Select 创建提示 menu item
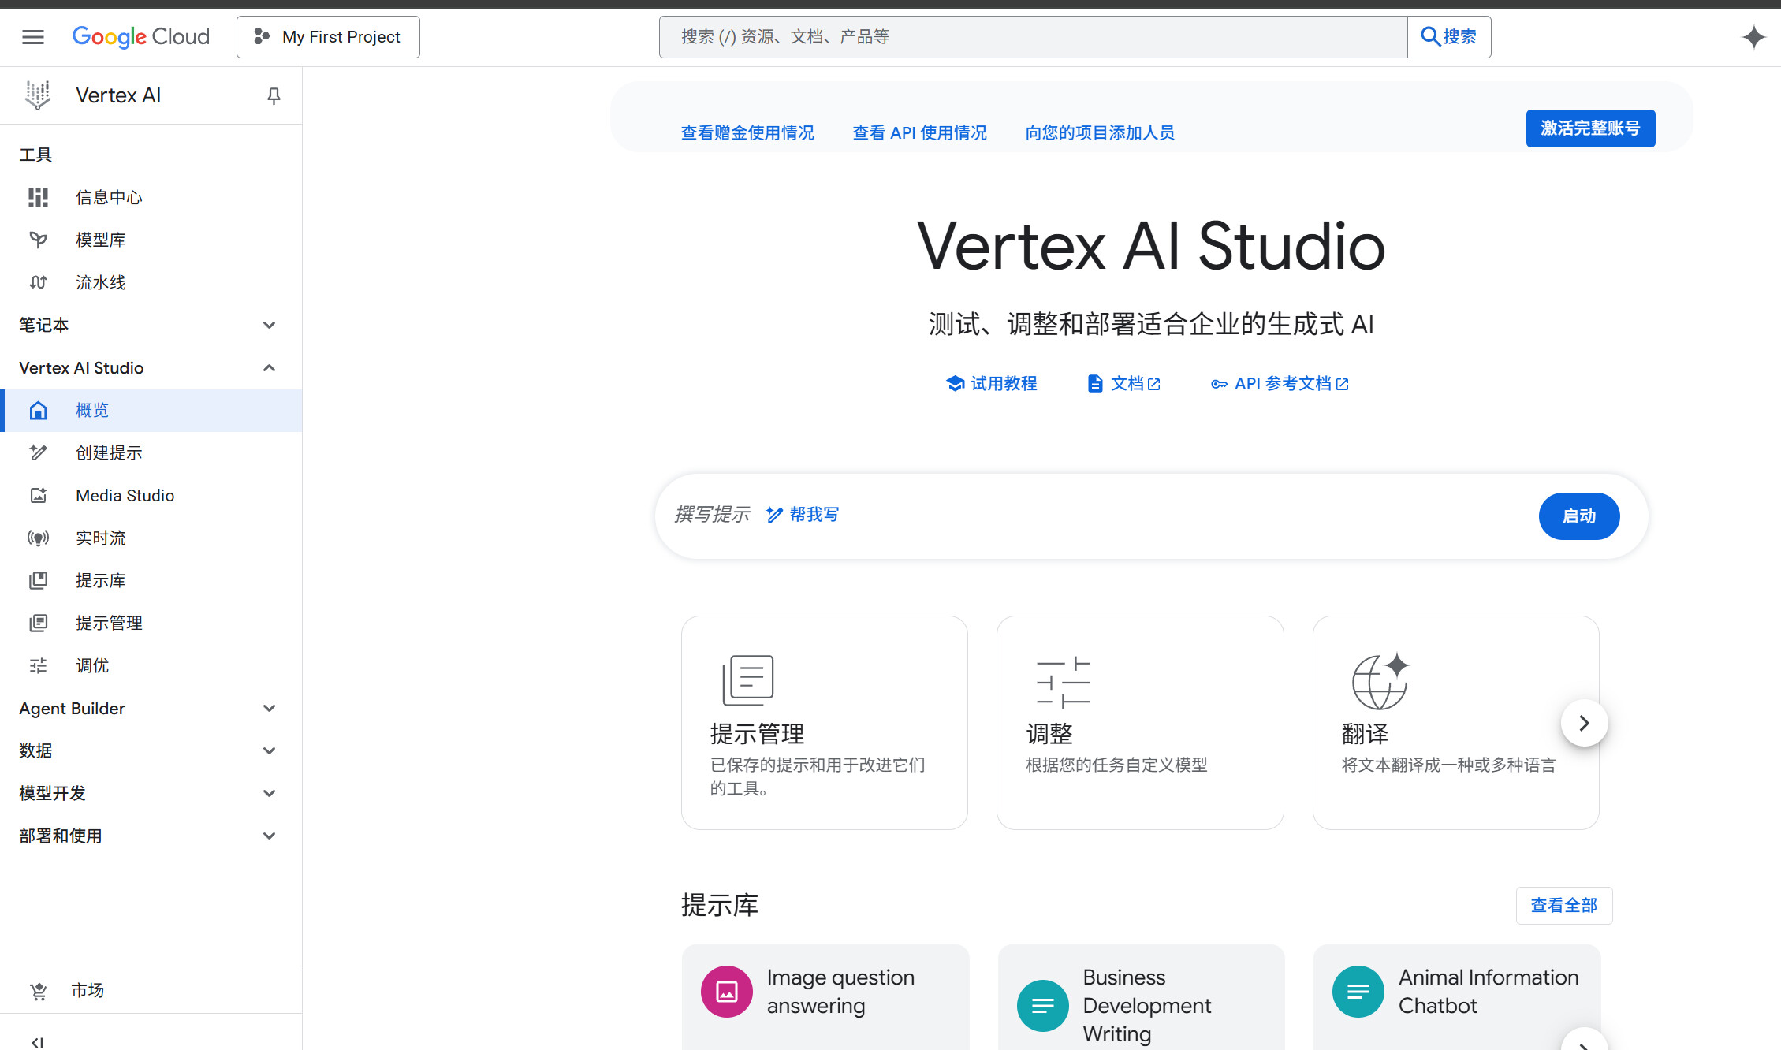The width and height of the screenshot is (1781, 1050). 109,452
